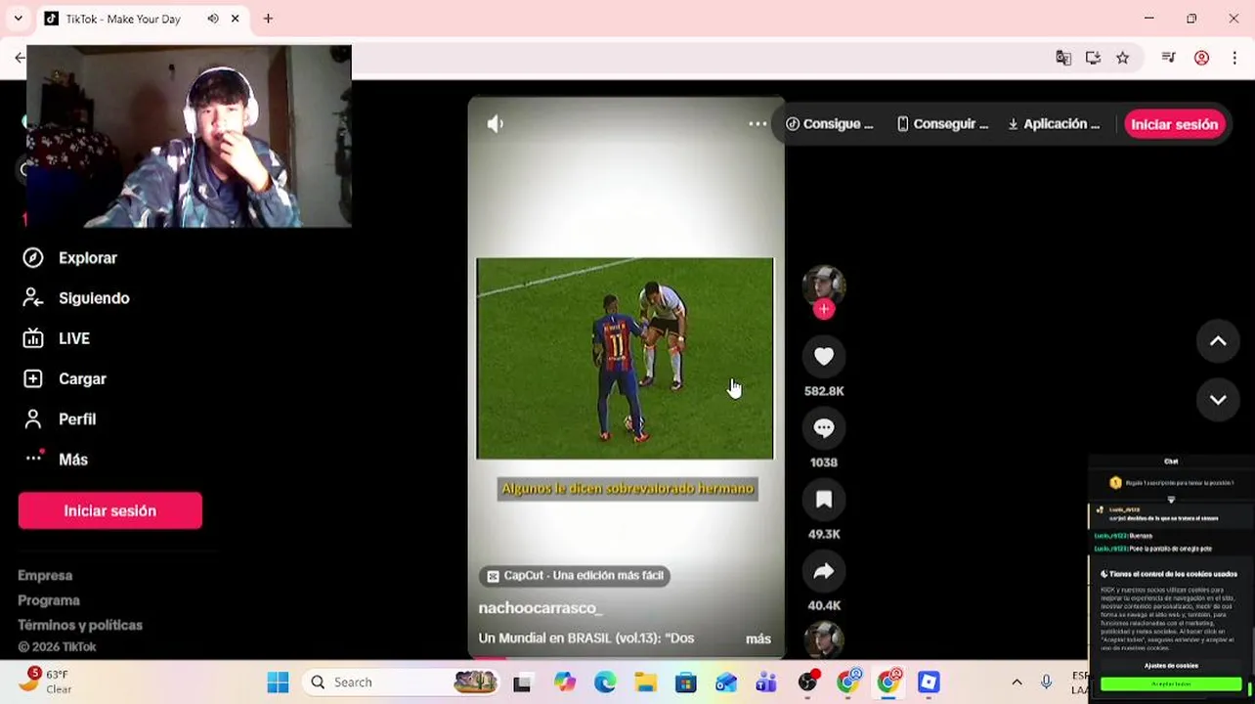Click the chat collapse arrow below the gift banner
Screen dimensions: 1255x704
coord(1171,501)
